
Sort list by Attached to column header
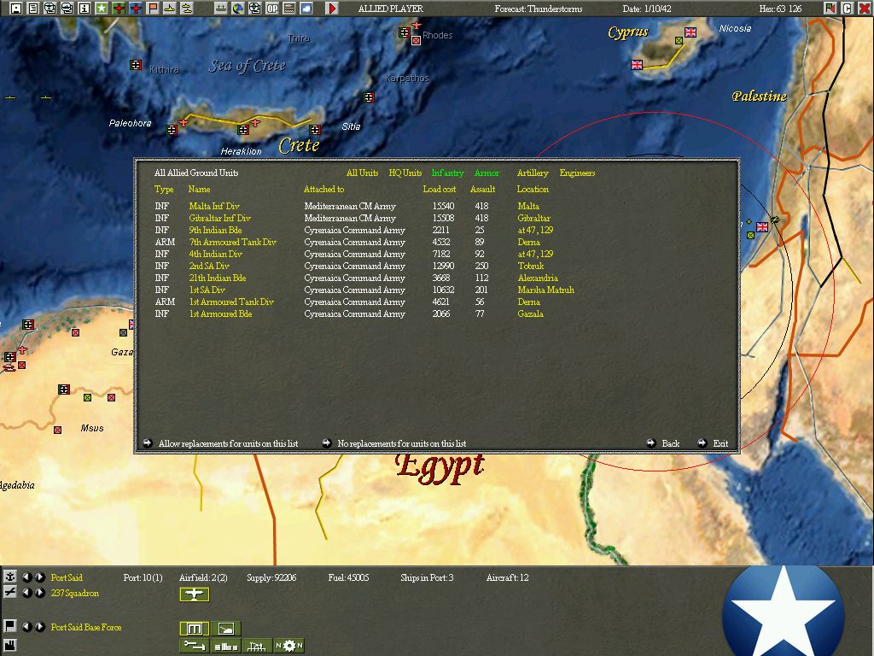pos(323,189)
